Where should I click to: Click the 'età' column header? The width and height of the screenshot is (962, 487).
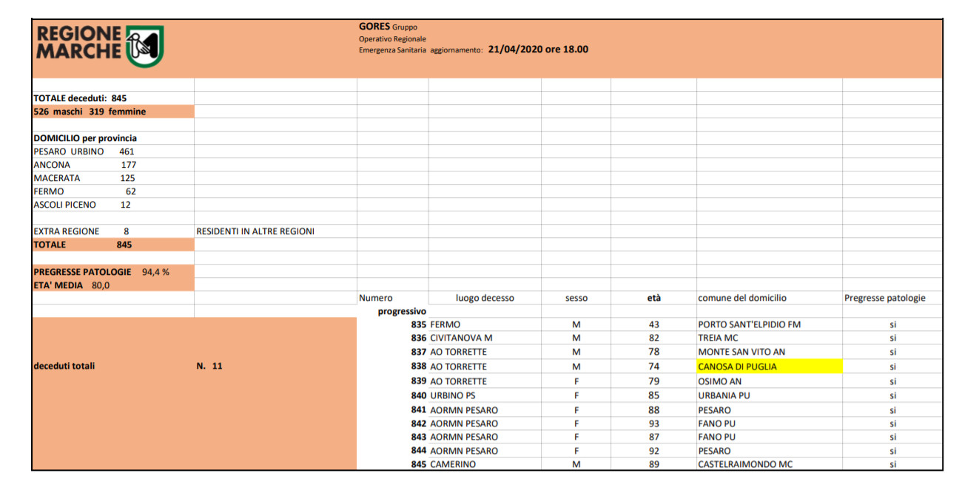[653, 298]
